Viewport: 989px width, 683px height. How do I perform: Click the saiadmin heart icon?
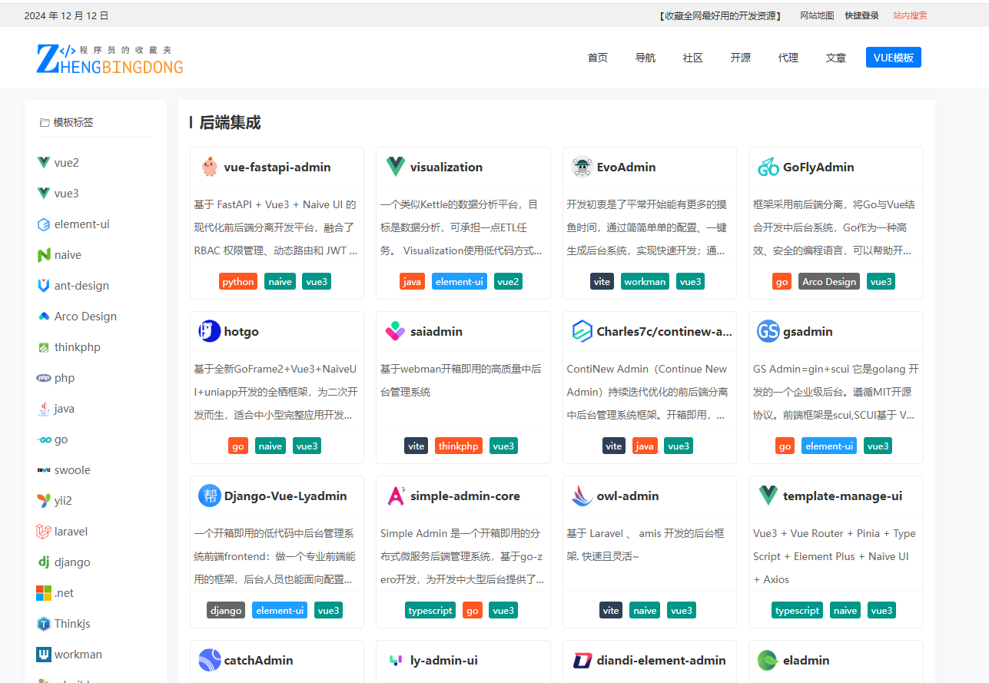(395, 331)
